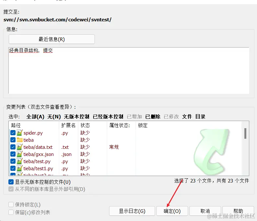Toggle 显示无版本控制的文件(U) checkbox
The width and height of the screenshot is (257, 221).
(11, 182)
